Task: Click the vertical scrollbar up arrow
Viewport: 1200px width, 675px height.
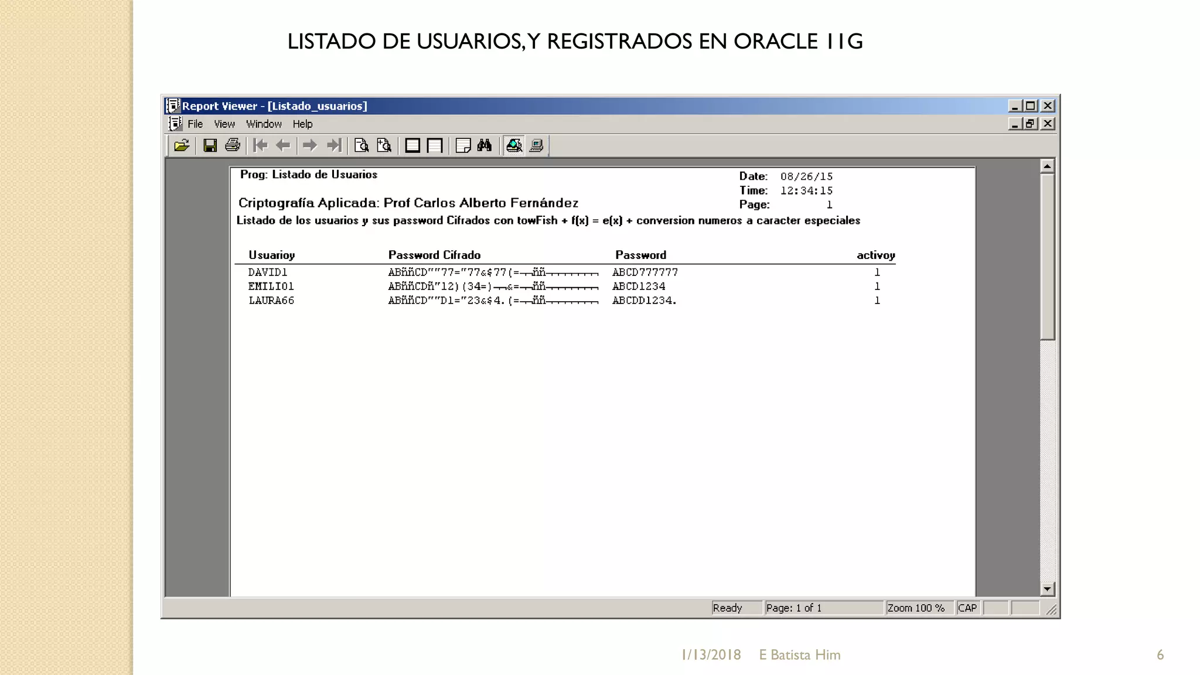Action: 1047,166
